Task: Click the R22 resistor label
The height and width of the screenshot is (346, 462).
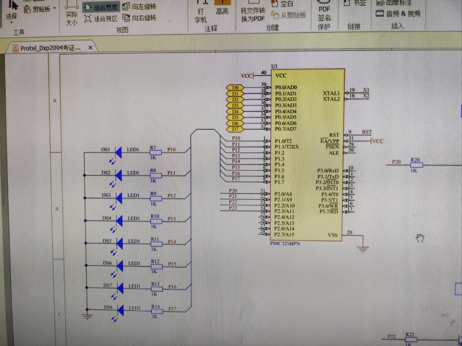Action: pyautogui.click(x=410, y=334)
